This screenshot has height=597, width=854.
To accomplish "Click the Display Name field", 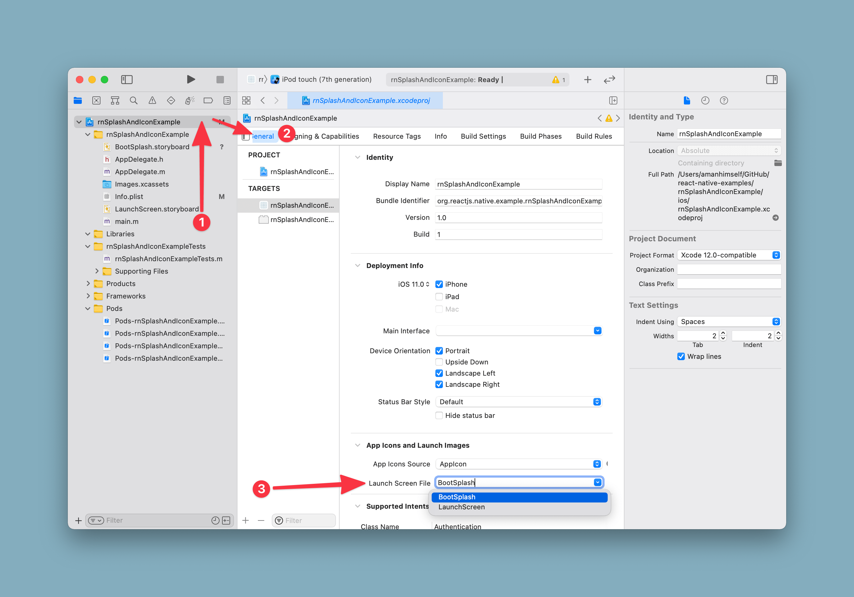I will pyautogui.click(x=518, y=184).
